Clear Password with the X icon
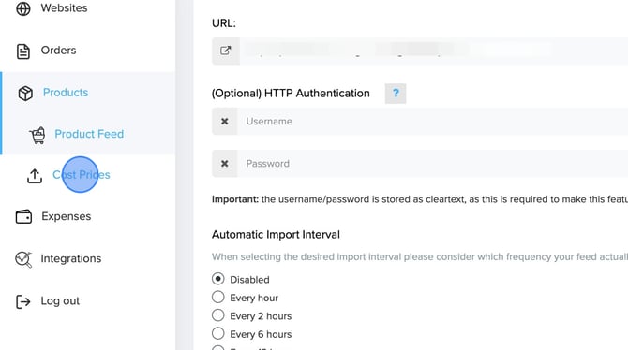Image resolution: width=628 pixels, height=350 pixels. pos(225,164)
